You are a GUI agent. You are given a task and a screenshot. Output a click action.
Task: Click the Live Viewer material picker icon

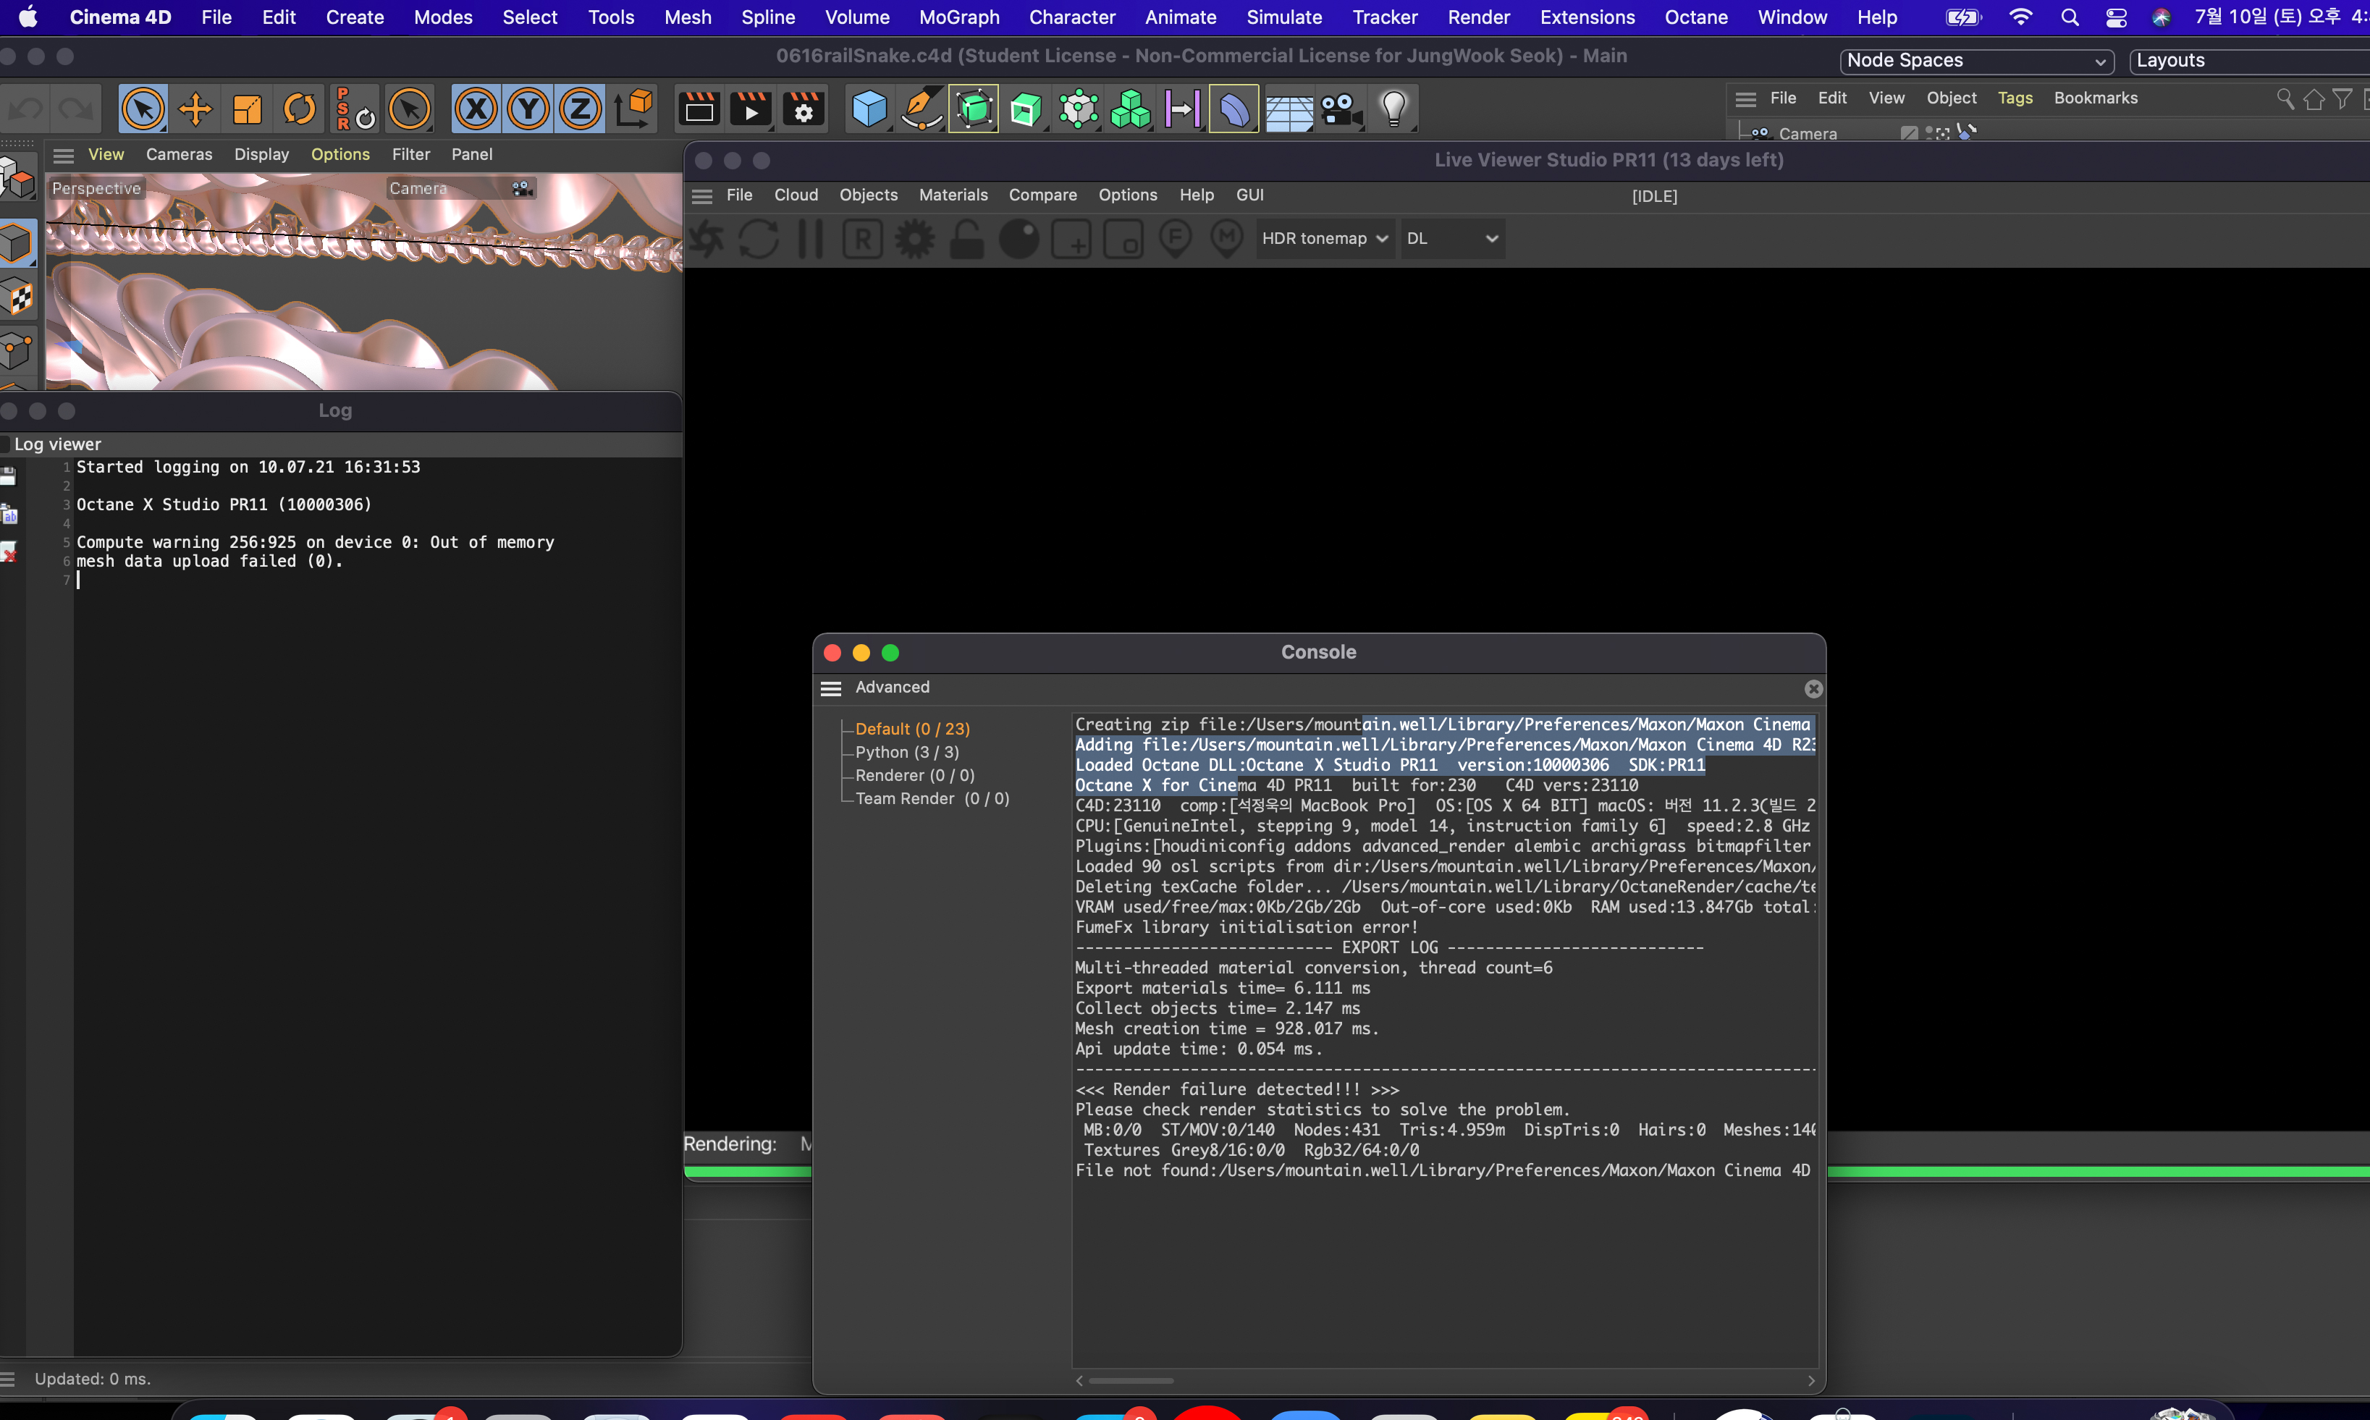pos(1226,240)
